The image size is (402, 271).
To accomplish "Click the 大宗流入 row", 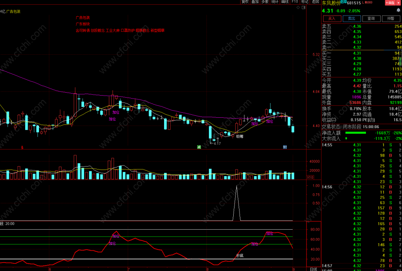I will (x=361, y=139).
